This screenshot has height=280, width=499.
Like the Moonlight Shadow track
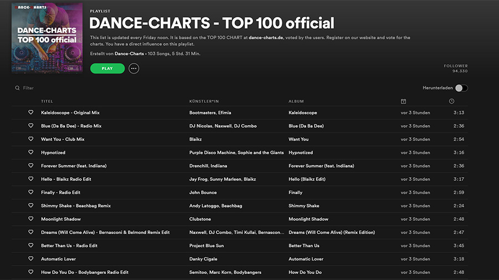point(31,219)
